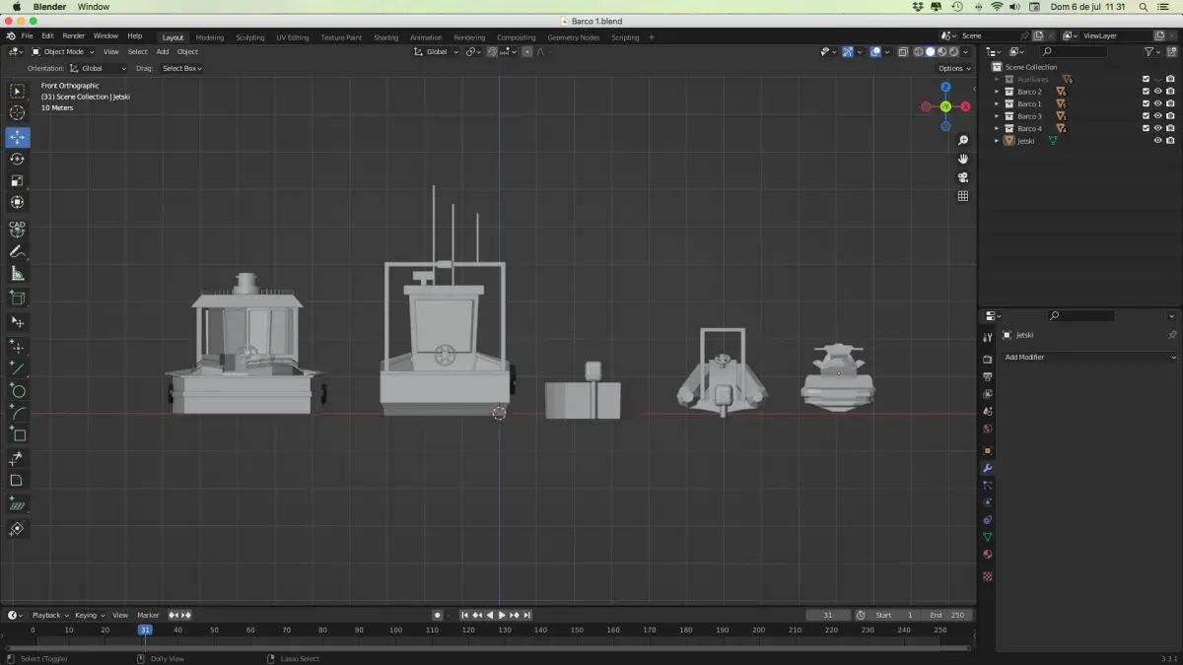Click the current frame number field

point(827,615)
